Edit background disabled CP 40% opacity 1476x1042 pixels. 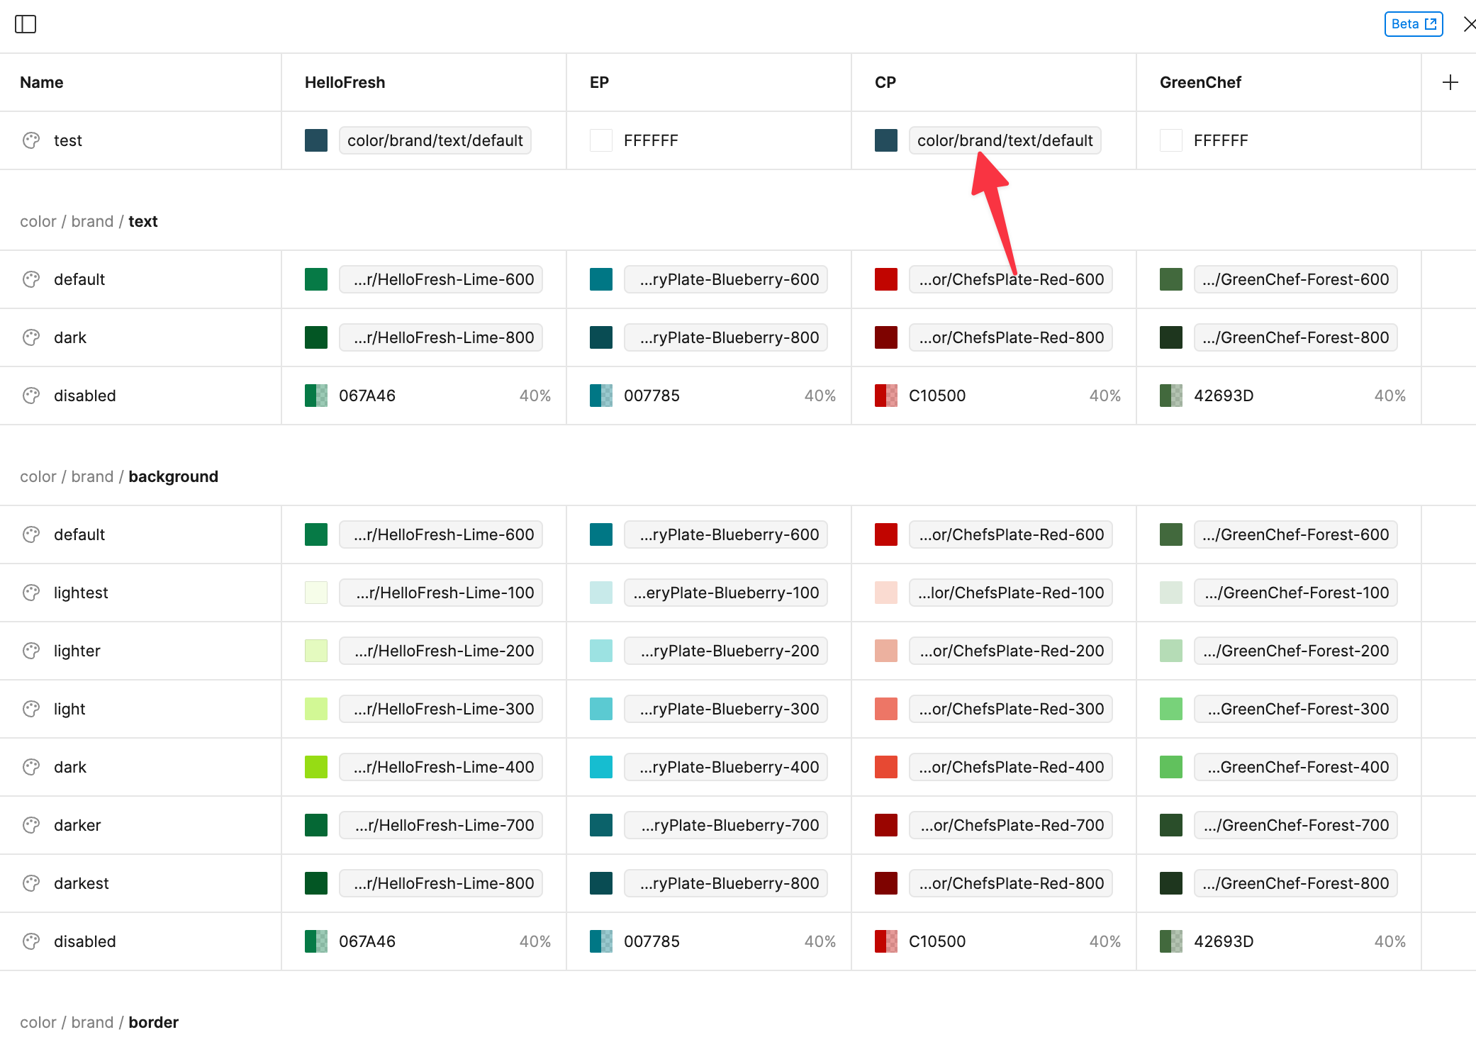click(1105, 941)
